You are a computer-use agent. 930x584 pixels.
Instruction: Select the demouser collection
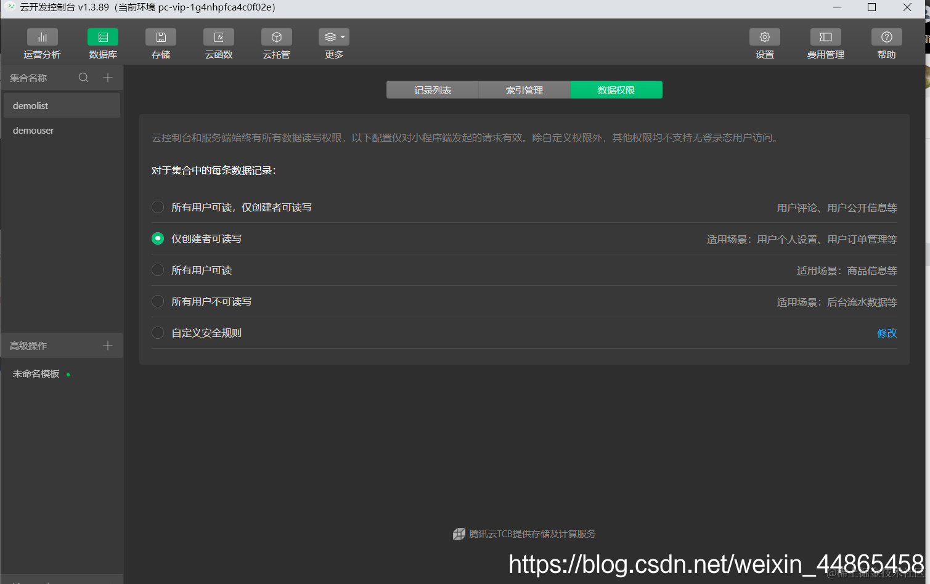pos(62,130)
